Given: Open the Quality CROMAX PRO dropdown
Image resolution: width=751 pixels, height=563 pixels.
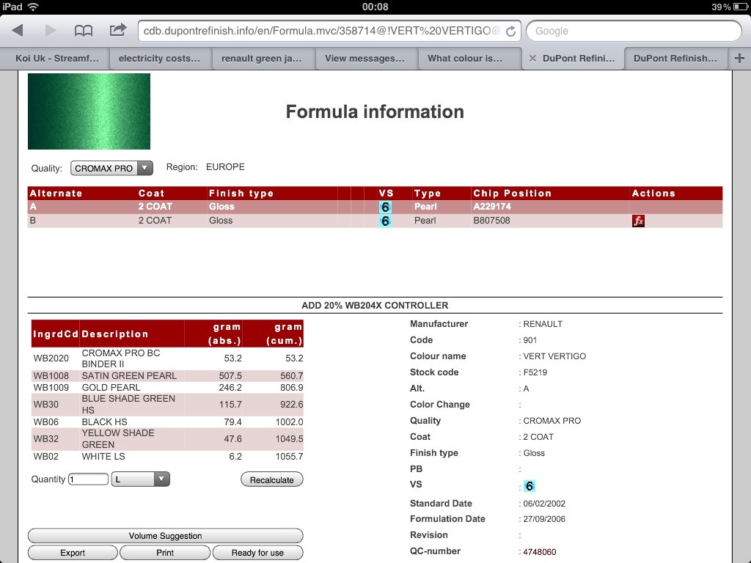Looking at the screenshot, I should point(111,168).
